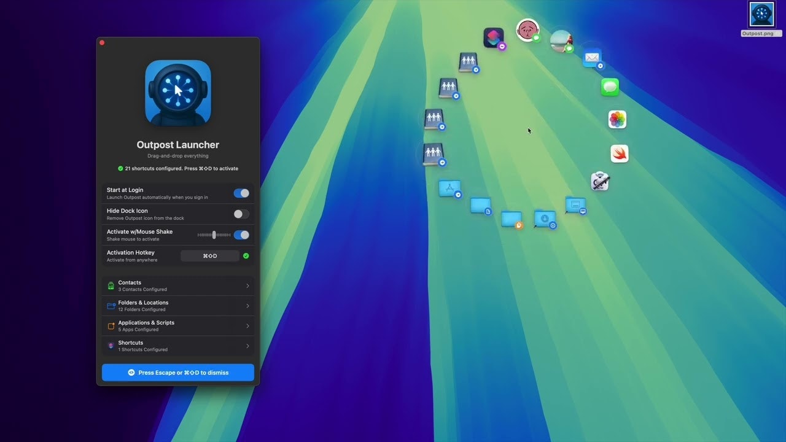Click the 'Drag-and-drop everything' subtitle

pyautogui.click(x=178, y=156)
